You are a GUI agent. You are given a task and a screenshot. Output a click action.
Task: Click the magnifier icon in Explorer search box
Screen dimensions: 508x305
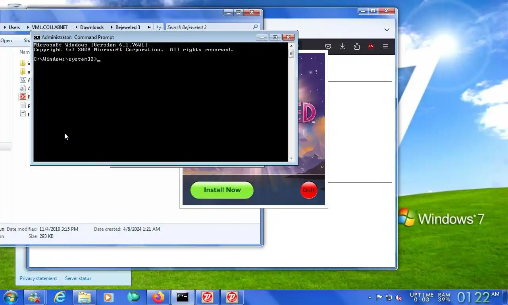255,27
